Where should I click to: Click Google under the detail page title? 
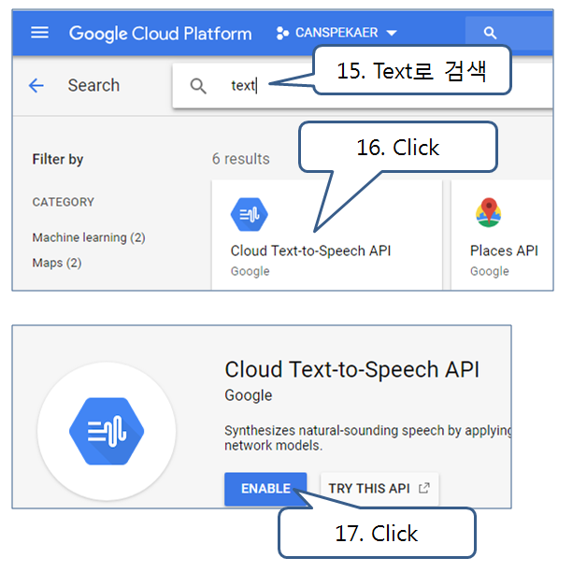[249, 395]
